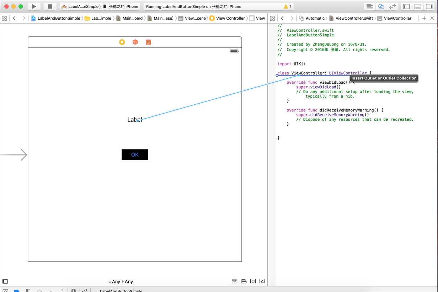This screenshot has width=438, height=292.
Task: Toggle the Navigator panel
Action: pos(407,6)
